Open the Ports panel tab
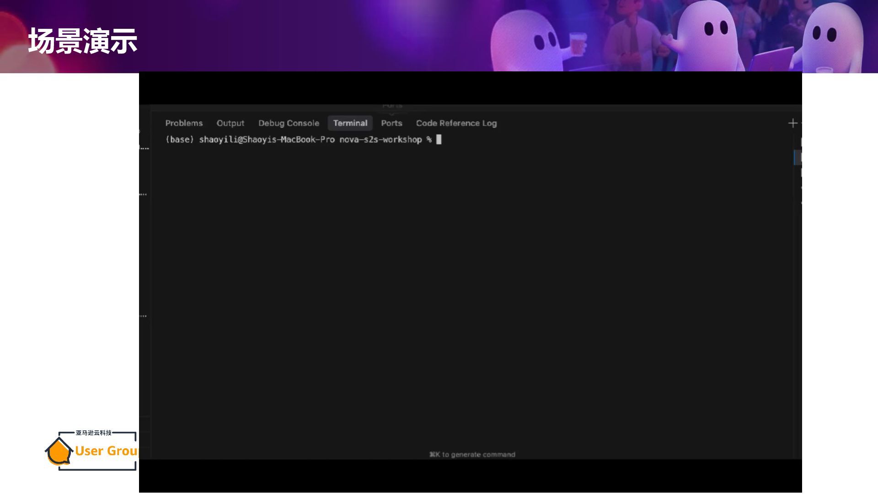Screen dimensions: 878x494 (x=391, y=123)
